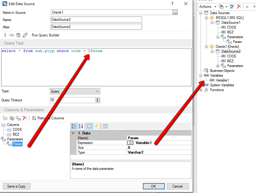This screenshot has width=257, height=193.
Task: Collapse Parameters under DataSource1
Action: coord(218,37)
